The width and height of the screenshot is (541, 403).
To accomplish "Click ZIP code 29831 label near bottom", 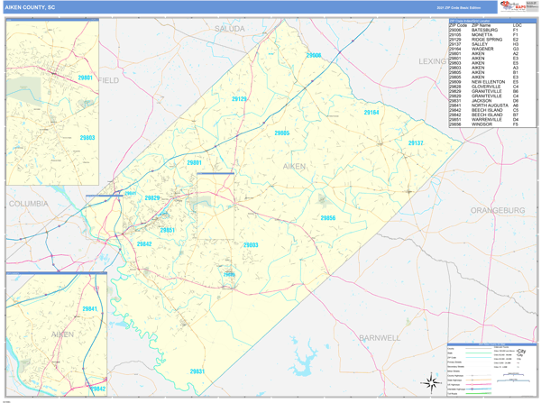I will pyautogui.click(x=197, y=371).
